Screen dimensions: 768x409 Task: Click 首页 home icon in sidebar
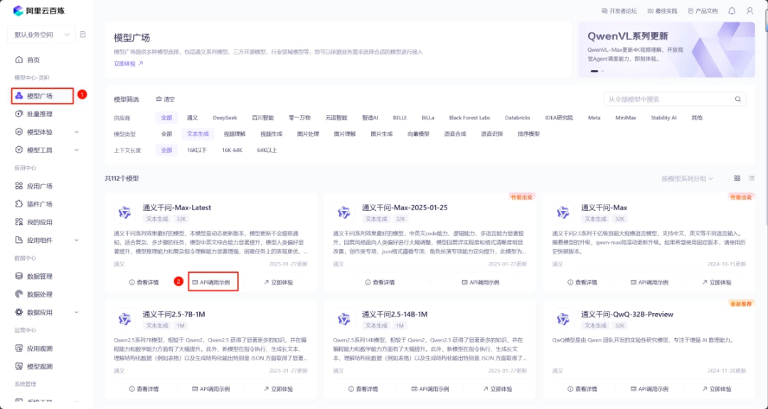(19, 60)
